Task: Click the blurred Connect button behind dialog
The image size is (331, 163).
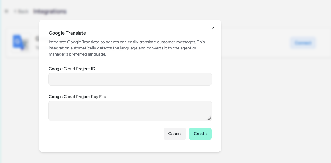Action: (x=303, y=43)
